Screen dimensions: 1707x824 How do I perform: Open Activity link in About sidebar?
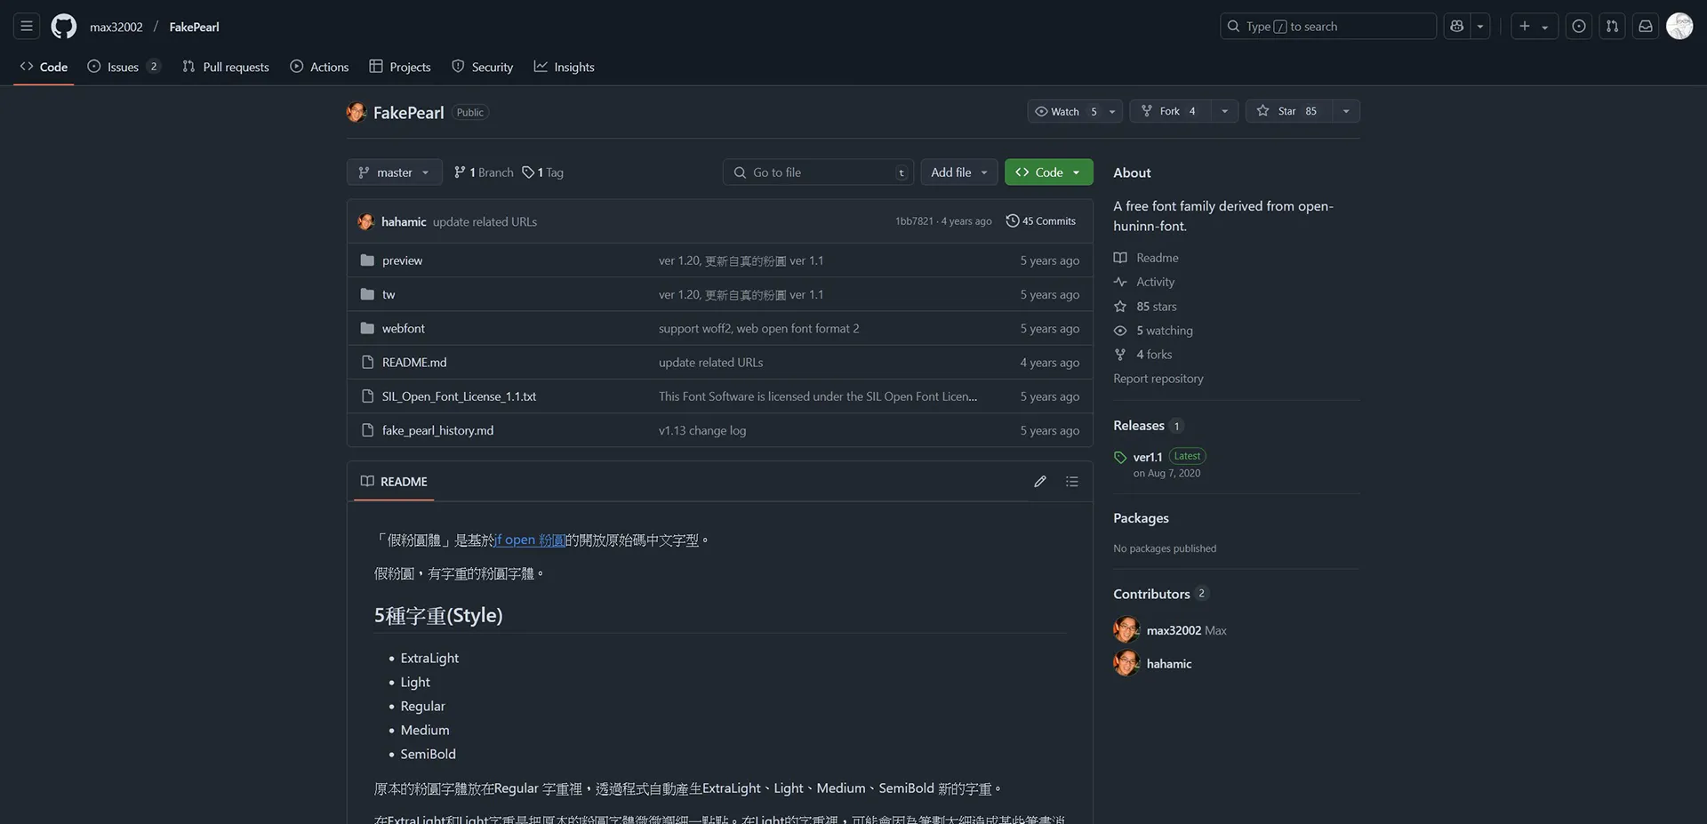pos(1144,282)
